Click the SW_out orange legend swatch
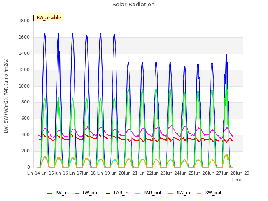This screenshot has width=268, height=201. coord(199,193)
